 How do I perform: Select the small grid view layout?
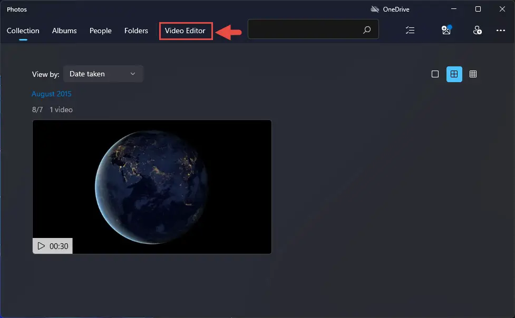coord(473,74)
